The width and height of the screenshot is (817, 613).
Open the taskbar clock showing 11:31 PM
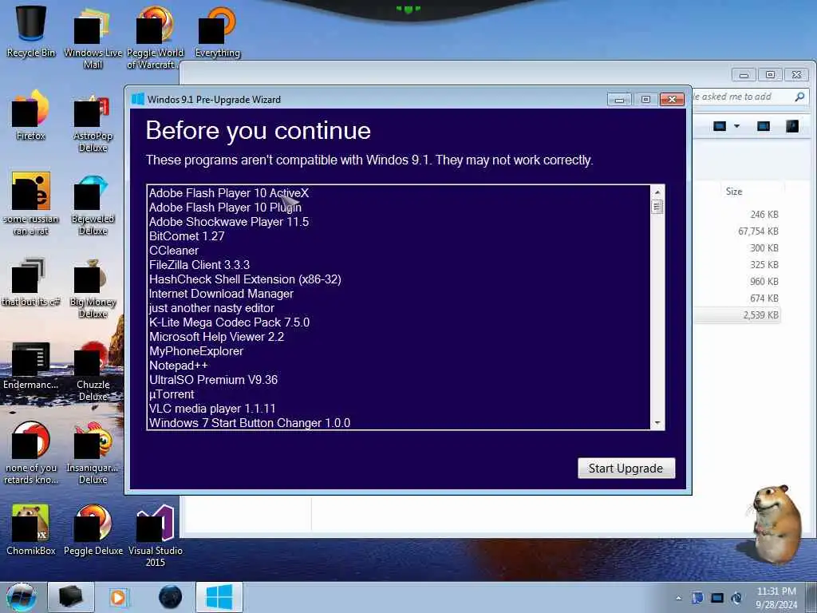click(776, 598)
